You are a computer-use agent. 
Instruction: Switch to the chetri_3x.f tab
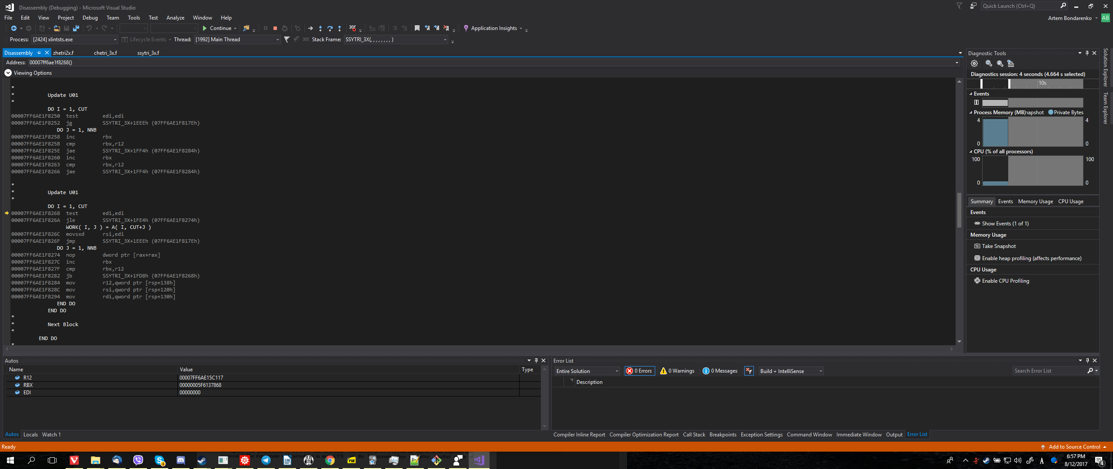coord(105,53)
